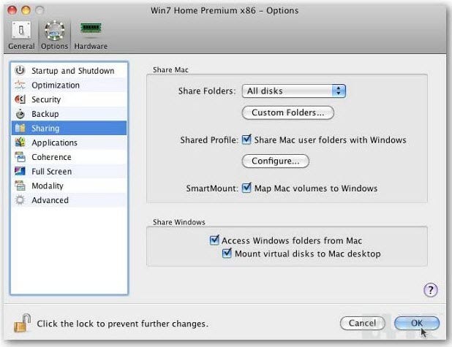The width and height of the screenshot is (452, 347).
Task: Click the Share Mac group title
Action: (x=170, y=69)
